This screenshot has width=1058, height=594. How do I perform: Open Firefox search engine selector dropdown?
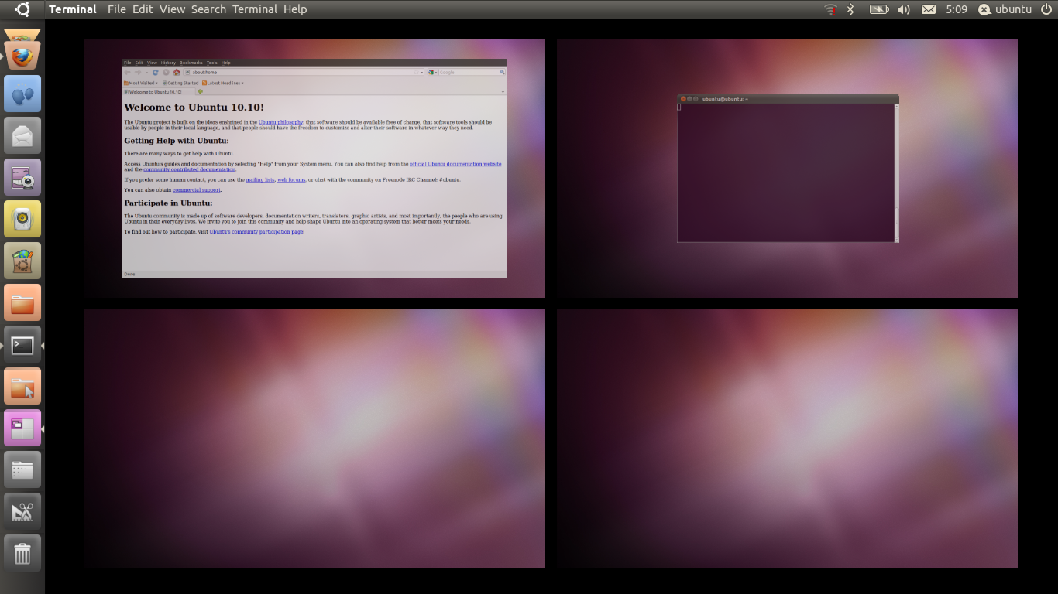(432, 72)
